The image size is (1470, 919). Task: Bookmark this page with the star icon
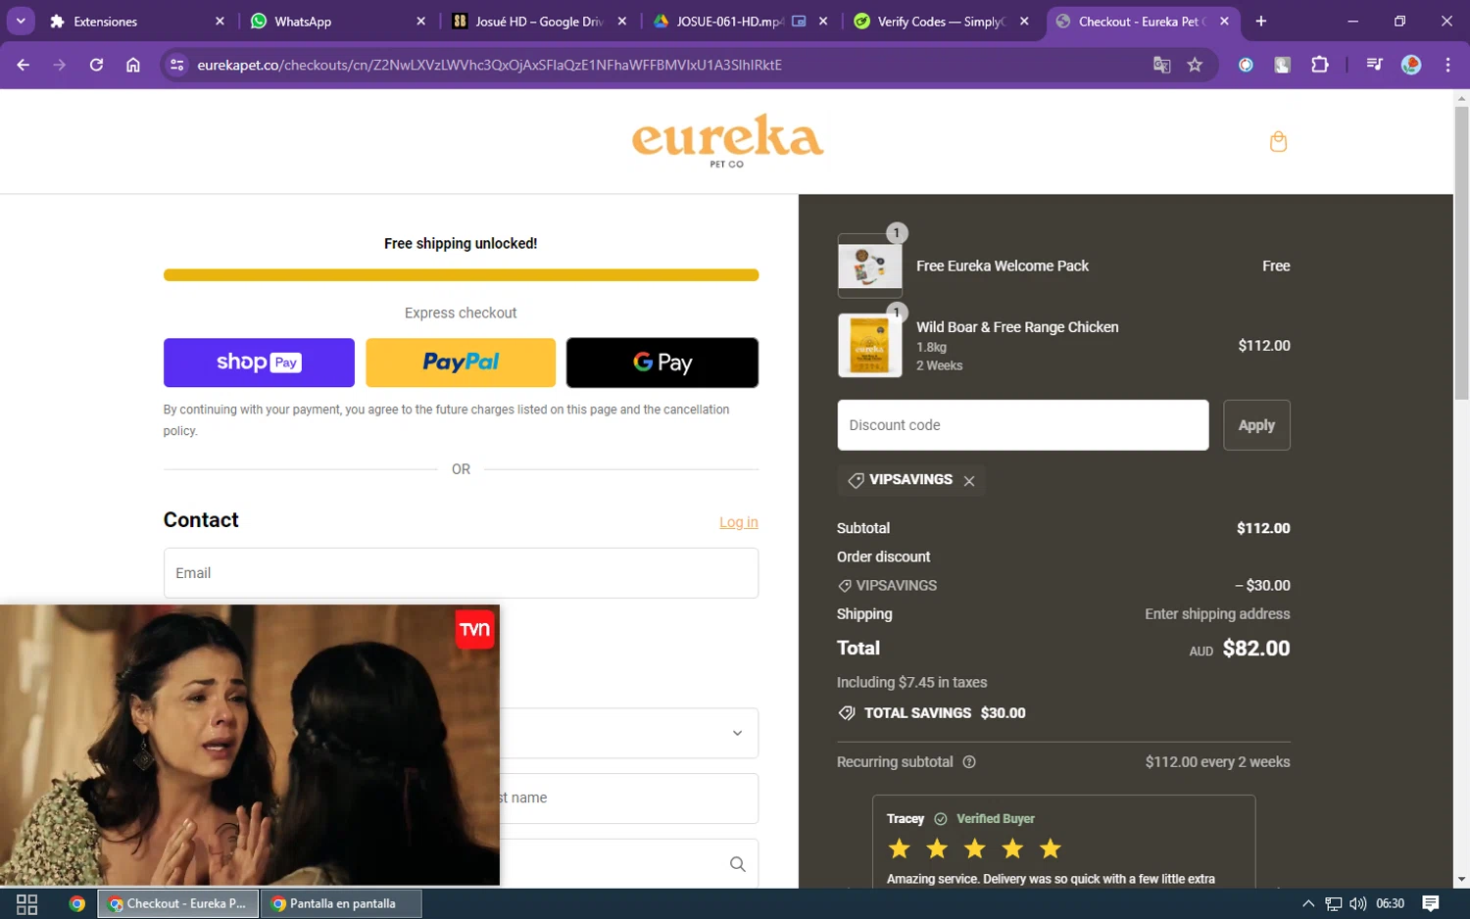click(1195, 65)
